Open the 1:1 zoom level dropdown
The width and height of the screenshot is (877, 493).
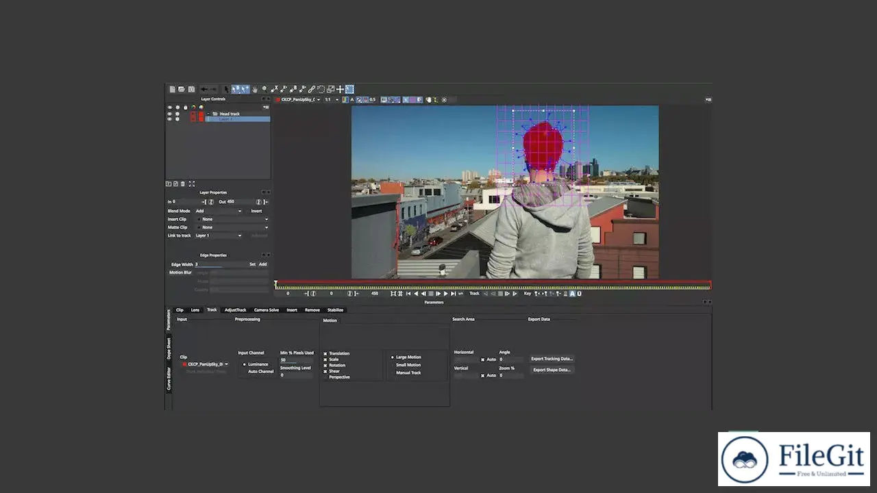tap(332, 100)
